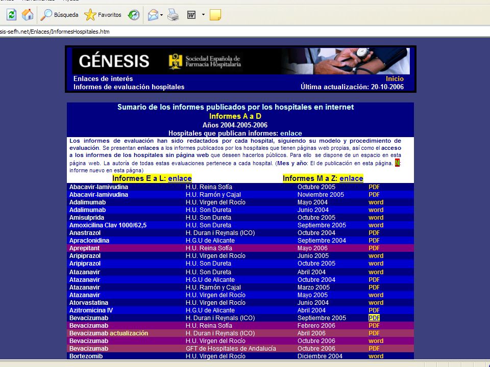Go to the browser Home page icon
The height and width of the screenshot is (367, 490).
(28, 15)
